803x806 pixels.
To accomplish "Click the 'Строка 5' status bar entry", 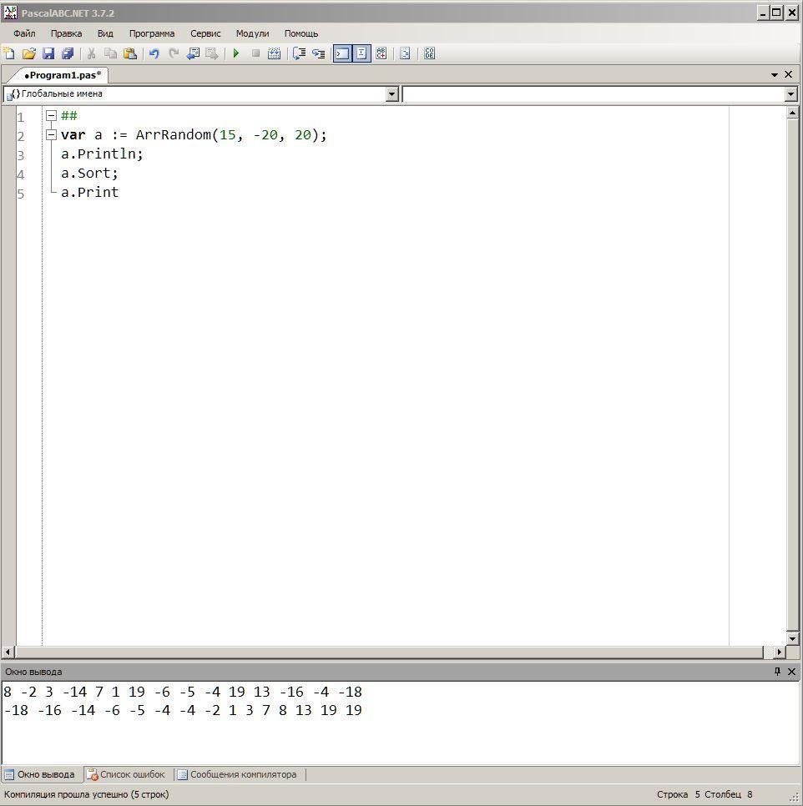I will click(678, 794).
